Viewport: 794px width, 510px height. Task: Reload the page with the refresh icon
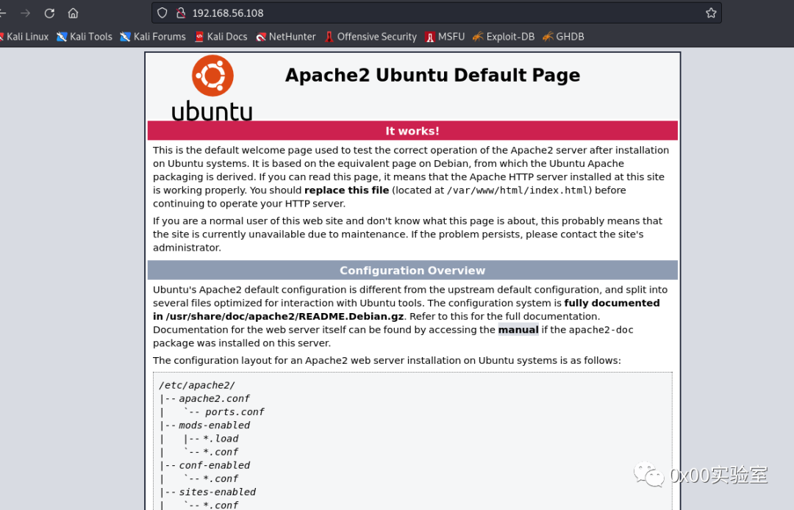49,13
